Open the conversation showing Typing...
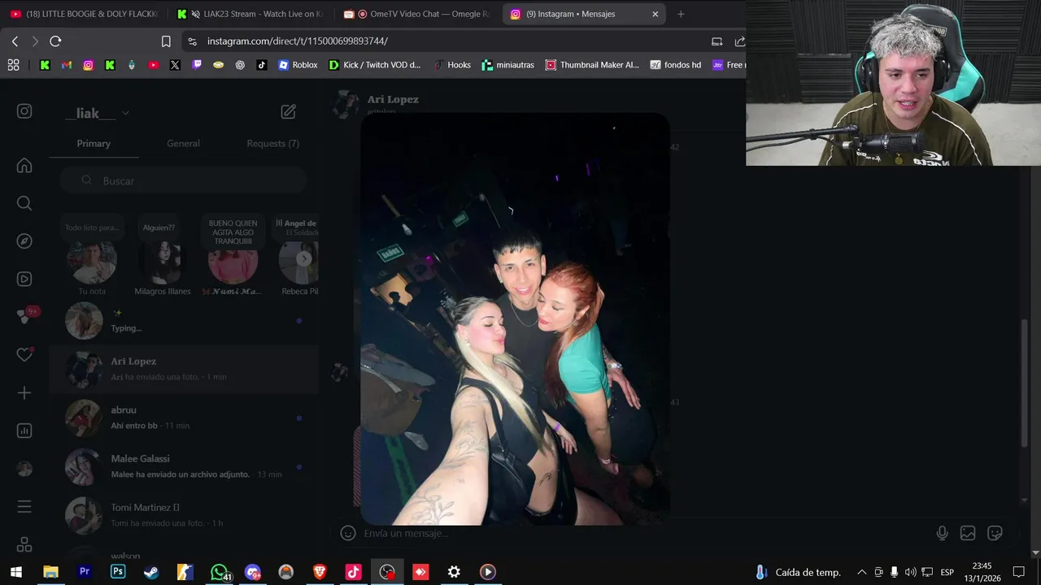1041x585 pixels. [x=184, y=320]
